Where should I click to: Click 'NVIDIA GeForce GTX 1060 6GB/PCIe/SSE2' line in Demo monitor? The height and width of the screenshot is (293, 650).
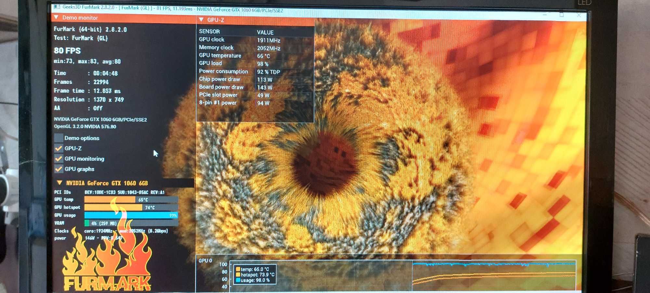(100, 119)
